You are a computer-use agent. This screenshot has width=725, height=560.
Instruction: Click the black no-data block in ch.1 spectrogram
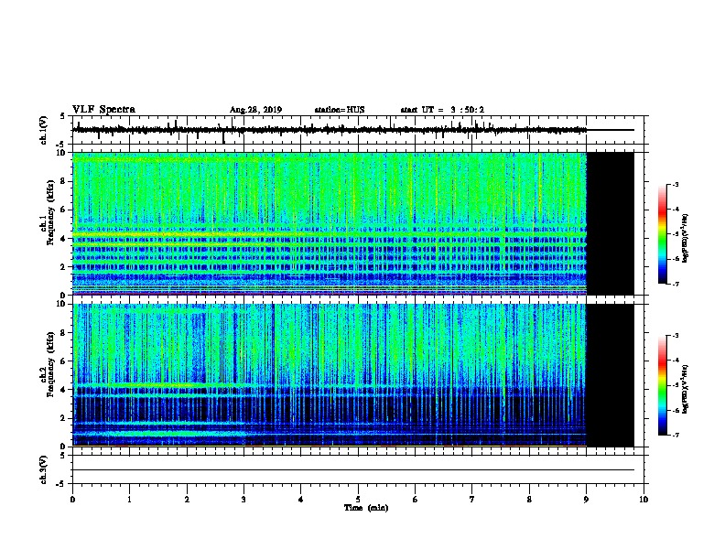point(611,223)
